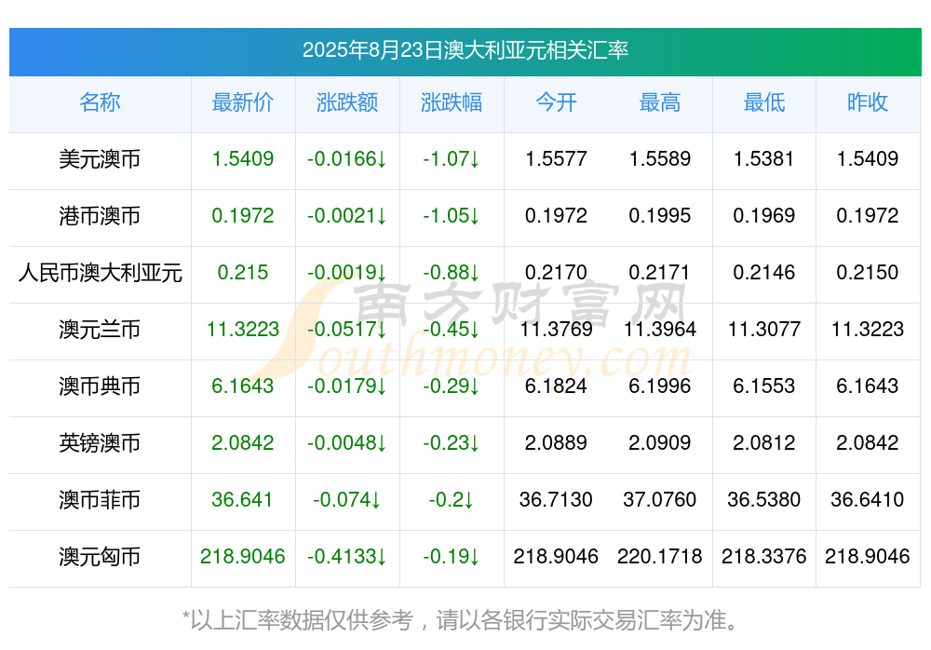Click the high value 37.0760
The image size is (931, 650).
(x=660, y=500)
